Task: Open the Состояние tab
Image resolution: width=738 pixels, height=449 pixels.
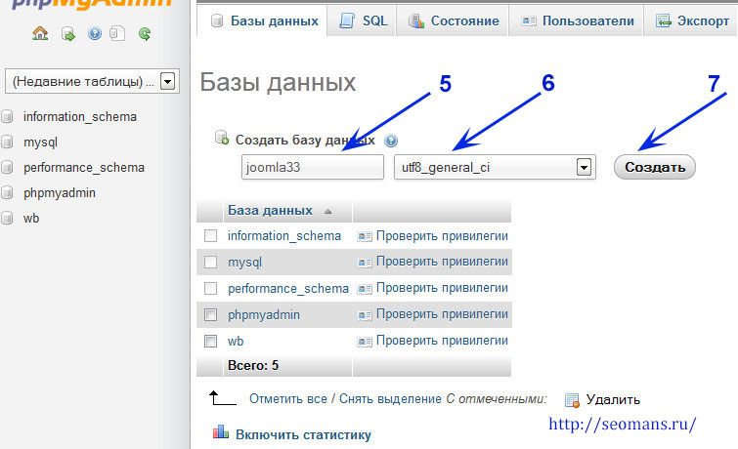Action: (453, 20)
